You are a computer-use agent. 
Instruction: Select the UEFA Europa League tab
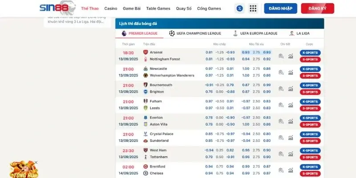(255, 33)
